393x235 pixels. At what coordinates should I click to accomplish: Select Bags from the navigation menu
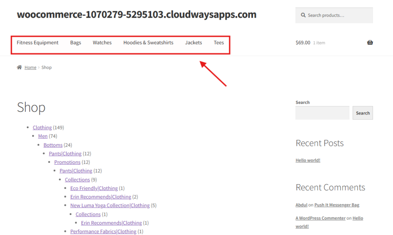(x=76, y=43)
